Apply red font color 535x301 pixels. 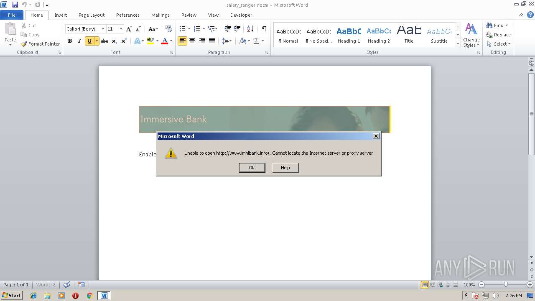[x=165, y=41]
